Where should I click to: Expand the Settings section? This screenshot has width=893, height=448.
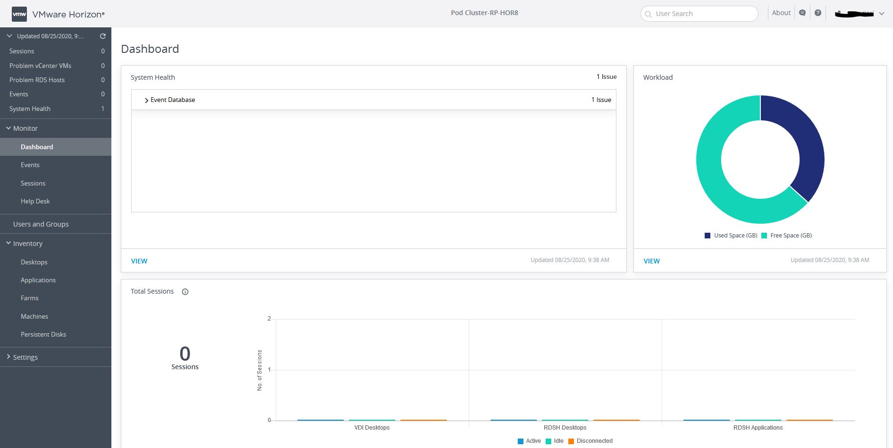[x=8, y=357]
